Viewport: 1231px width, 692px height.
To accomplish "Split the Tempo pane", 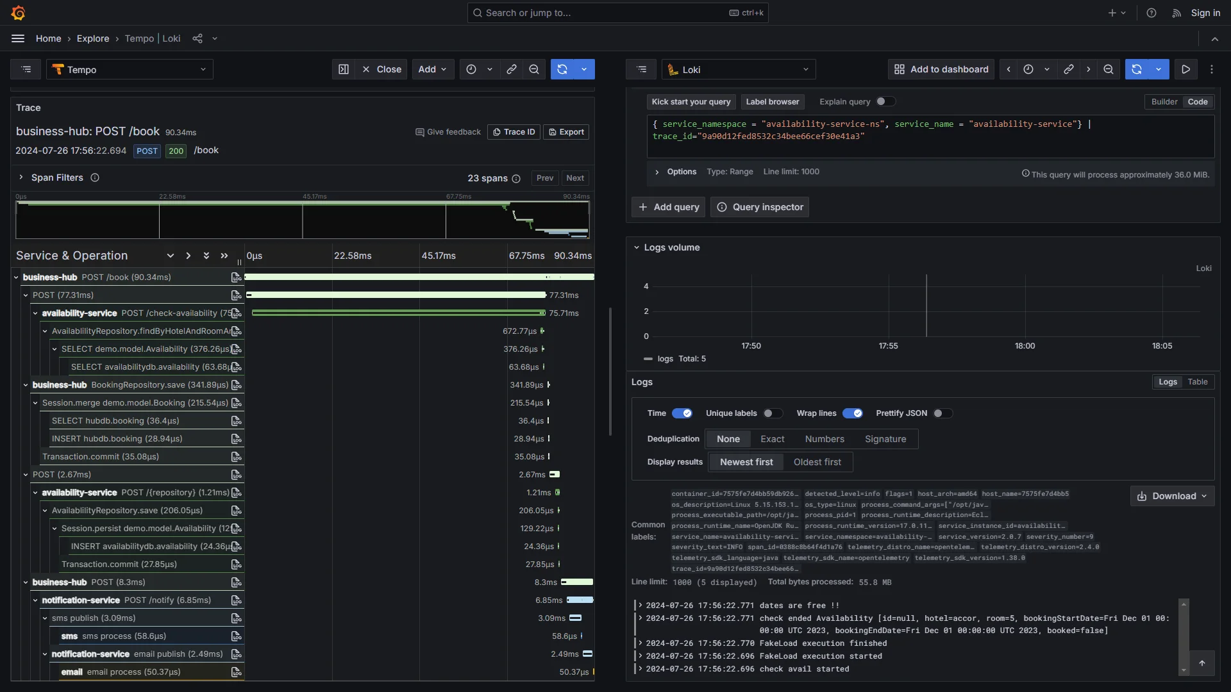I will 343,69.
